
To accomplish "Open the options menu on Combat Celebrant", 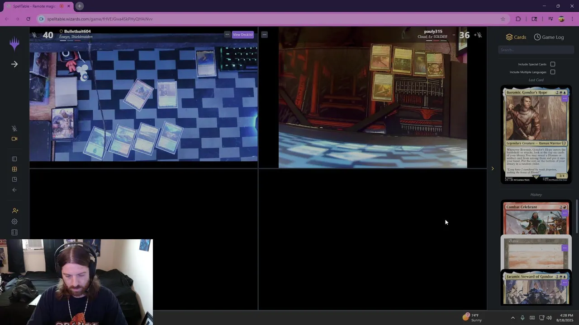I will (565, 213).
